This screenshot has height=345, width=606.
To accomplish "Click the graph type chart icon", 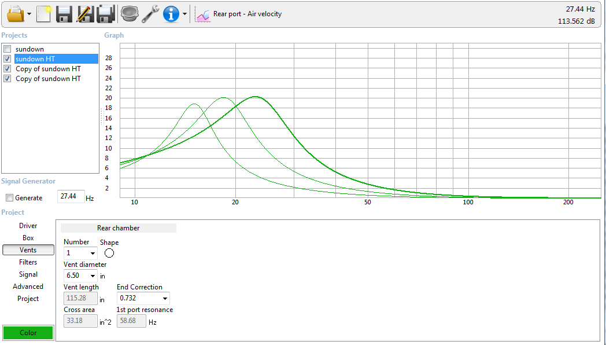I will [202, 14].
